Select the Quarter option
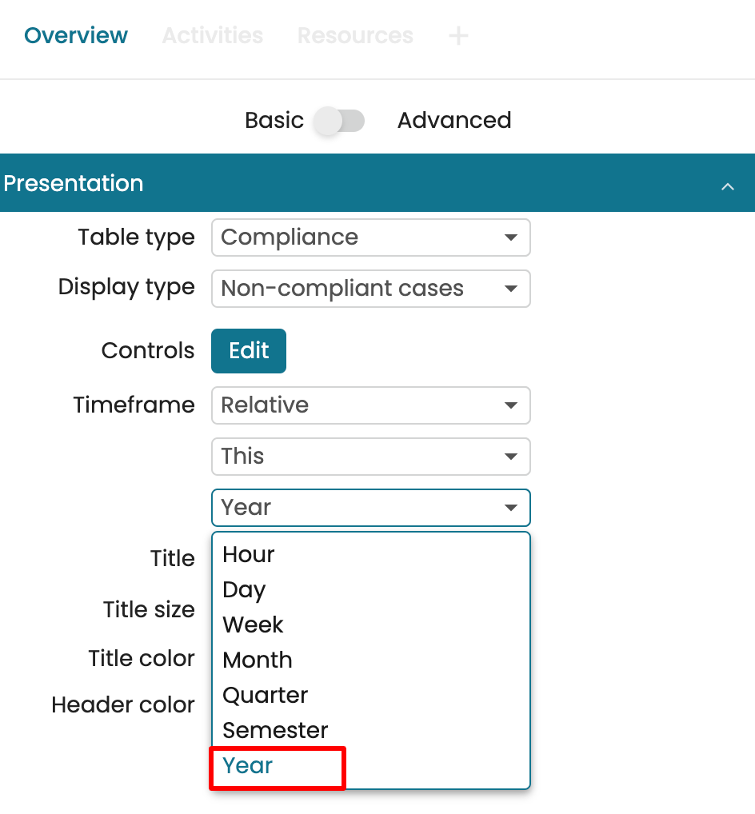This screenshot has height=814, width=755. coord(265,696)
